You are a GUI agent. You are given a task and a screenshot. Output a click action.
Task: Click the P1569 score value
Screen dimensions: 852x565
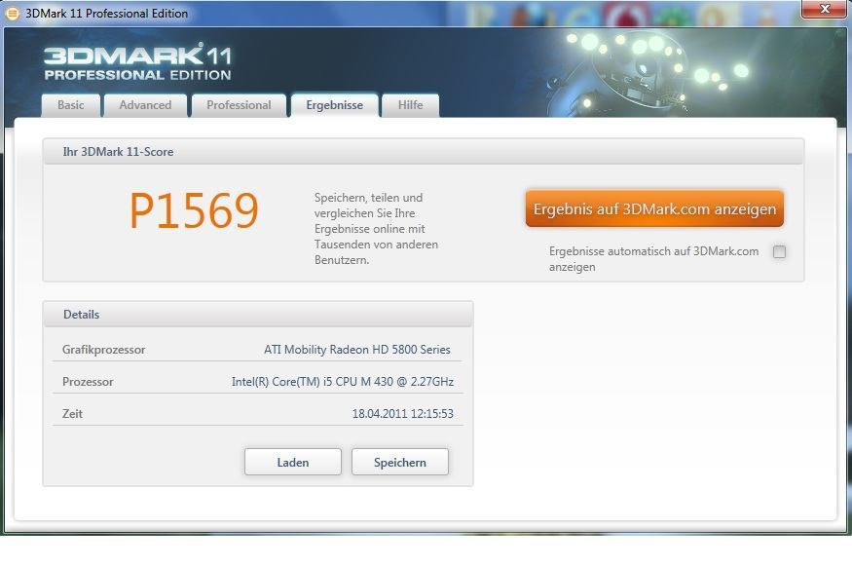(194, 211)
